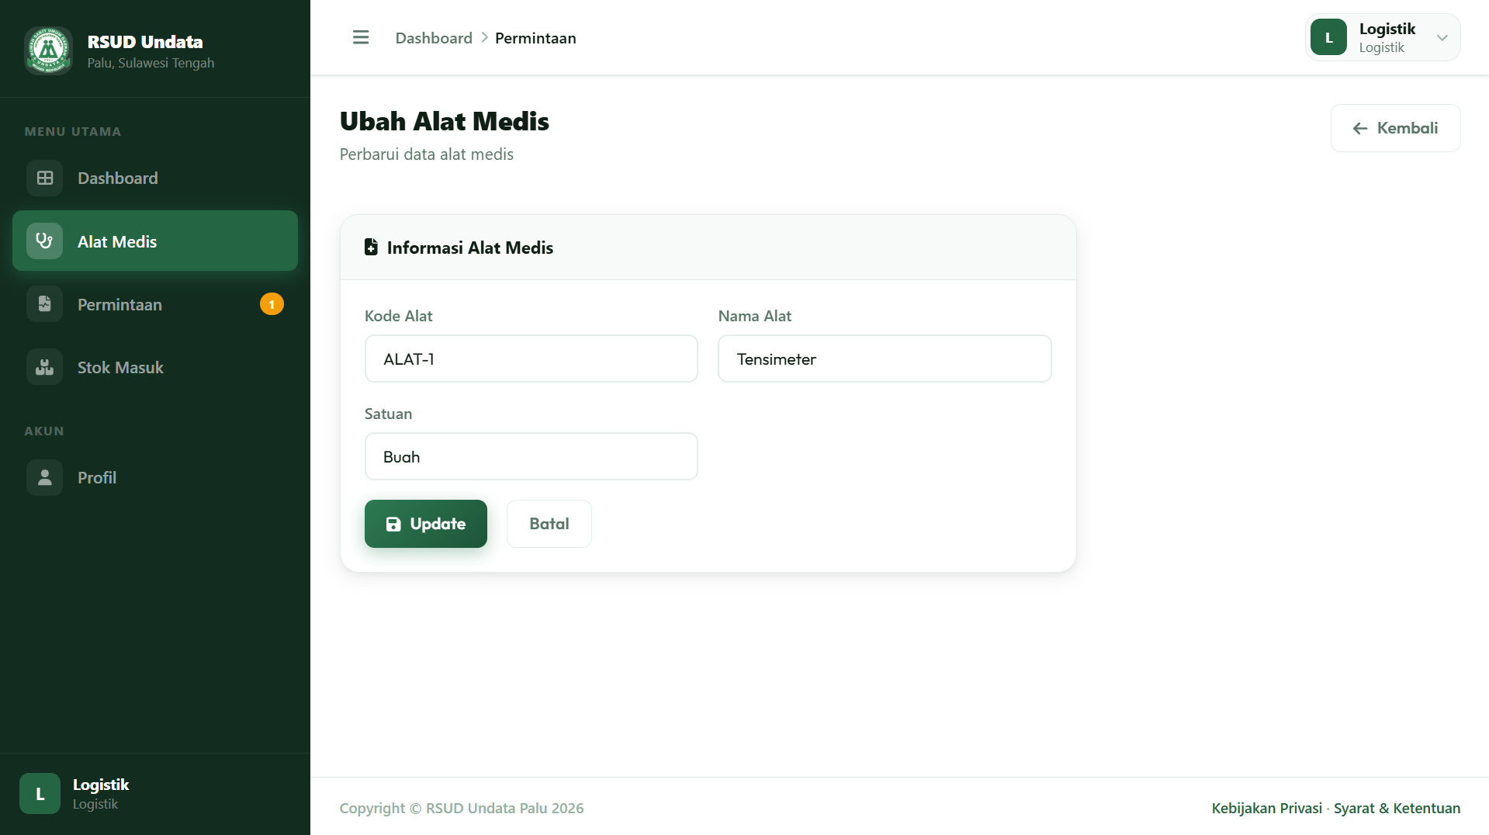Click the Permintaan document icon in sidebar

click(45, 303)
